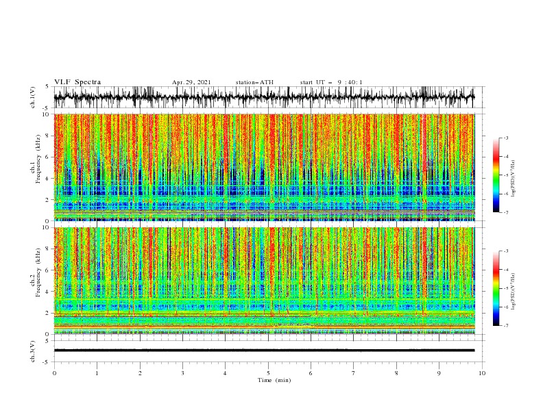Click time axis tick label "9"
543x419 pixels.
(439, 373)
